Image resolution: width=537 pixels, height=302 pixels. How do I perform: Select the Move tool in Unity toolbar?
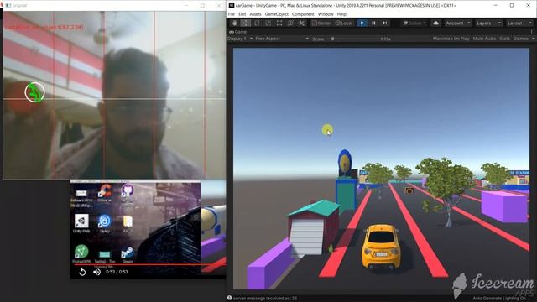pyautogui.click(x=246, y=23)
